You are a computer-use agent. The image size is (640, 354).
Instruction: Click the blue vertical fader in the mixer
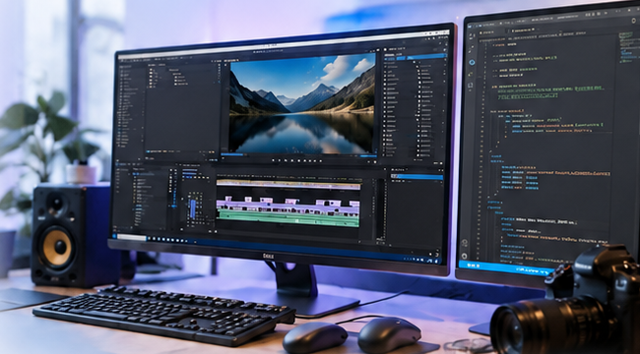(x=193, y=208)
